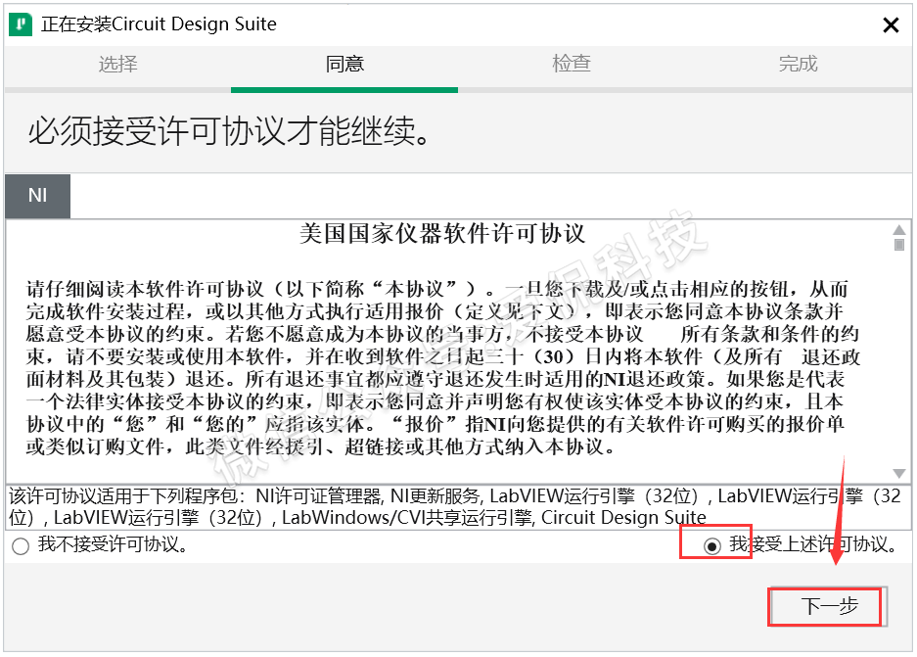917x657 pixels.
Task: Go to the 检查 step tab
Action: pos(572,65)
